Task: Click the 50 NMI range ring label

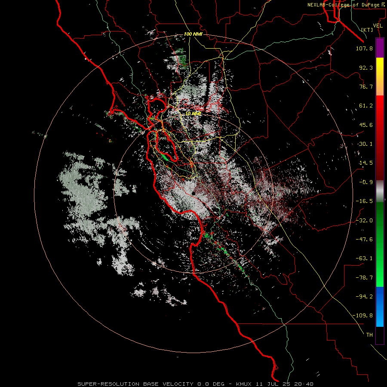Action: [x=193, y=114]
